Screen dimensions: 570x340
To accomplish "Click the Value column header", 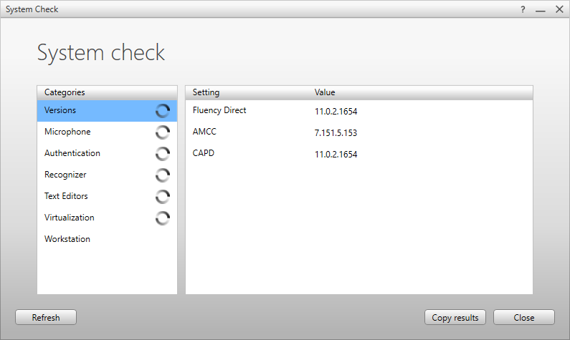I will coord(325,92).
